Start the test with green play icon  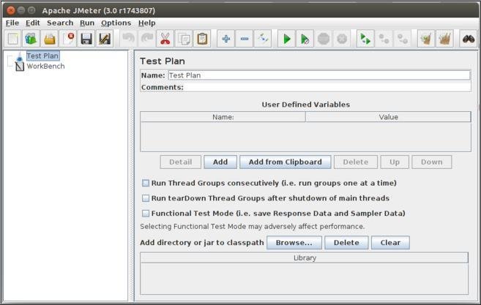[287, 39]
